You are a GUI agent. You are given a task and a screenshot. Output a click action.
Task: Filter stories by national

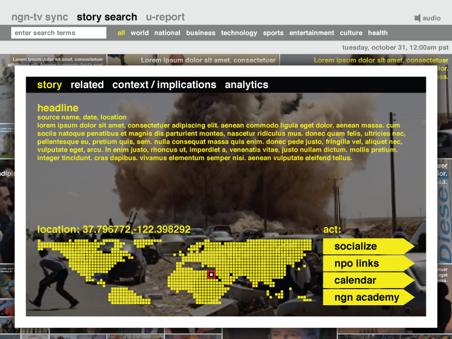tap(167, 33)
